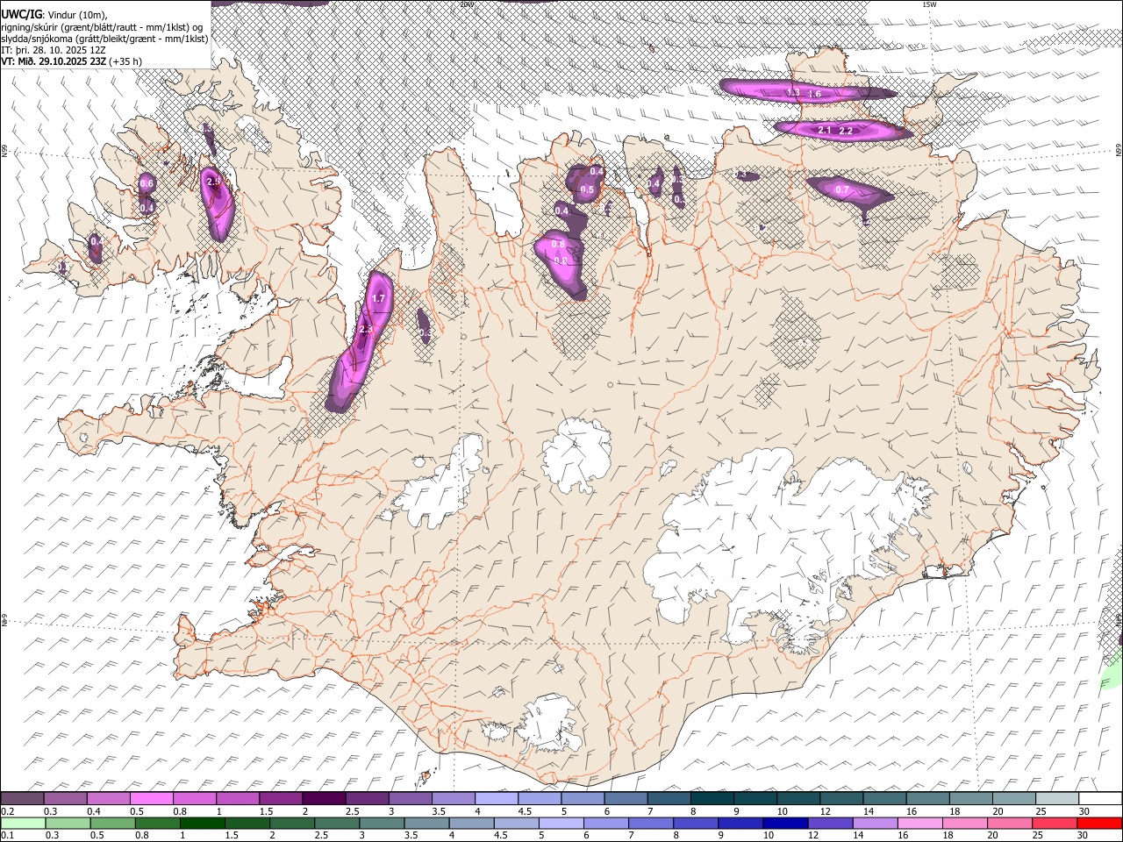Screen dimensions: 1123x842
Task: Click the upper legend 1–1.5 magenta swatch
Action: point(237,798)
